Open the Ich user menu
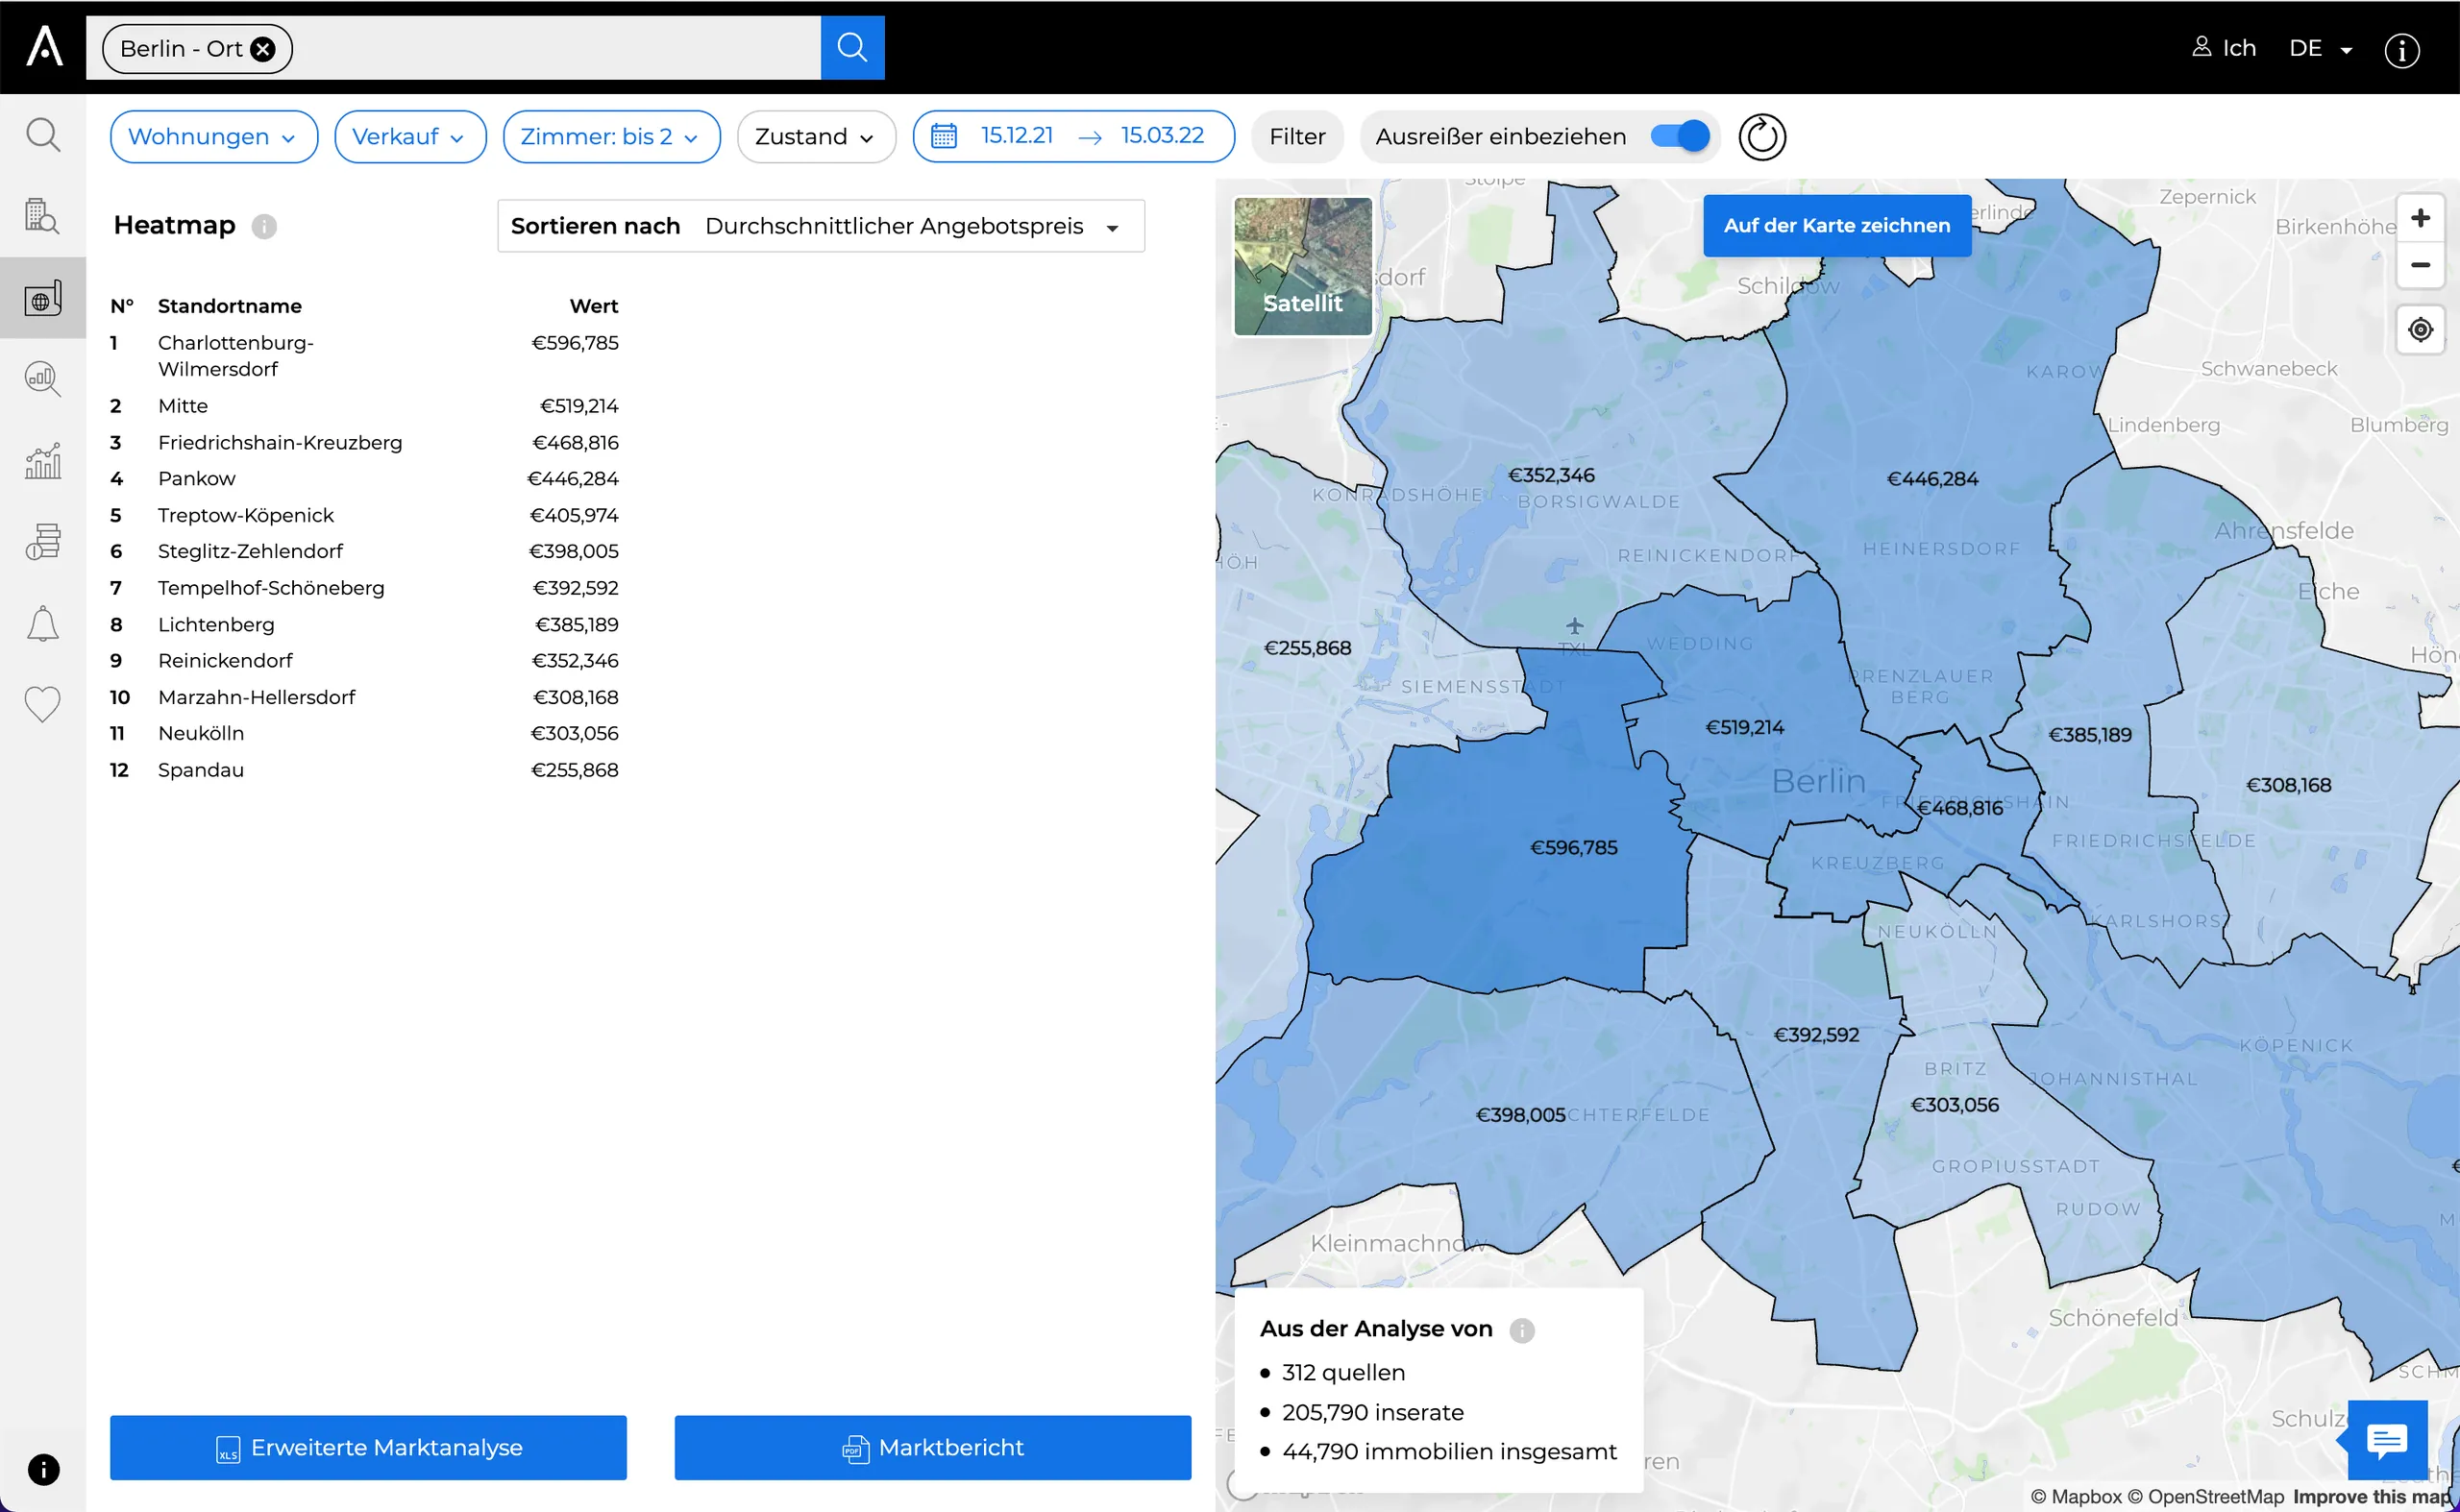The height and width of the screenshot is (1512, 2460). [x=2224, y=48]
